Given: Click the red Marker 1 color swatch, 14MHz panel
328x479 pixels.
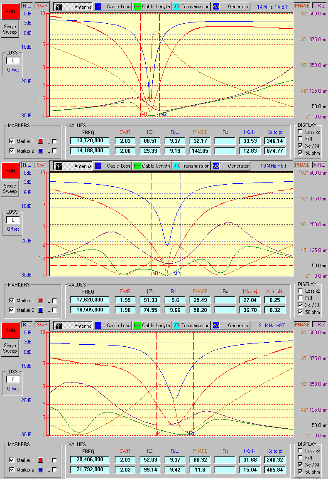Looking at the screenshot, I should coord(41,141).
